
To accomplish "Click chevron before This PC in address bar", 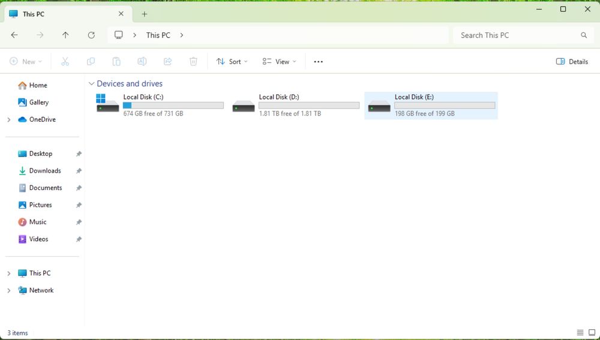I will tap(134, 35).
